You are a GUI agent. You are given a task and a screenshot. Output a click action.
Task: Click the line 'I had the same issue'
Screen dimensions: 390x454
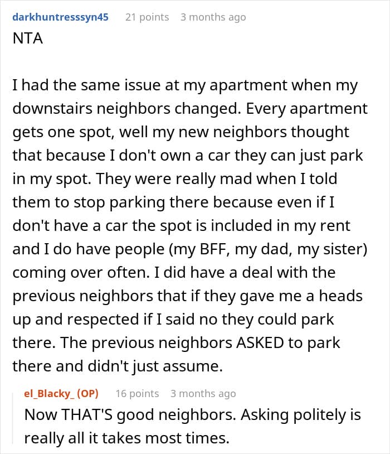[185, 86]
